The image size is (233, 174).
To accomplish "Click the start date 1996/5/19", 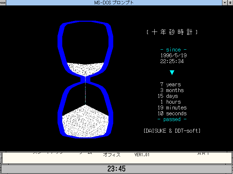I will click(173, 55).
